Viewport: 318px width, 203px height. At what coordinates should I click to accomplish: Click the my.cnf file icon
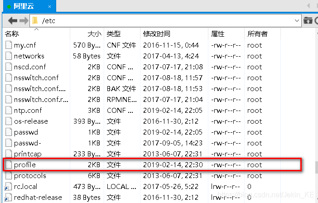(9, 45)
